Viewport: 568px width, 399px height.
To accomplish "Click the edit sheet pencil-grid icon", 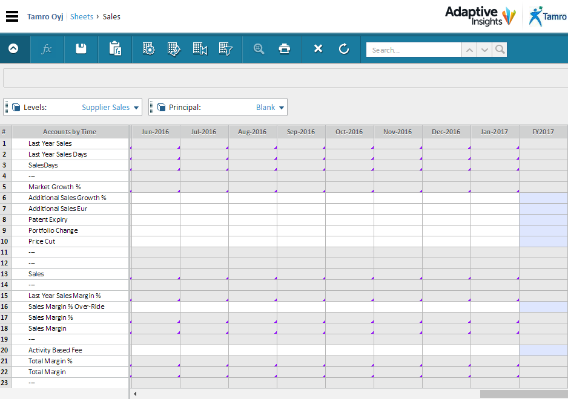I will tap(174, 49).
